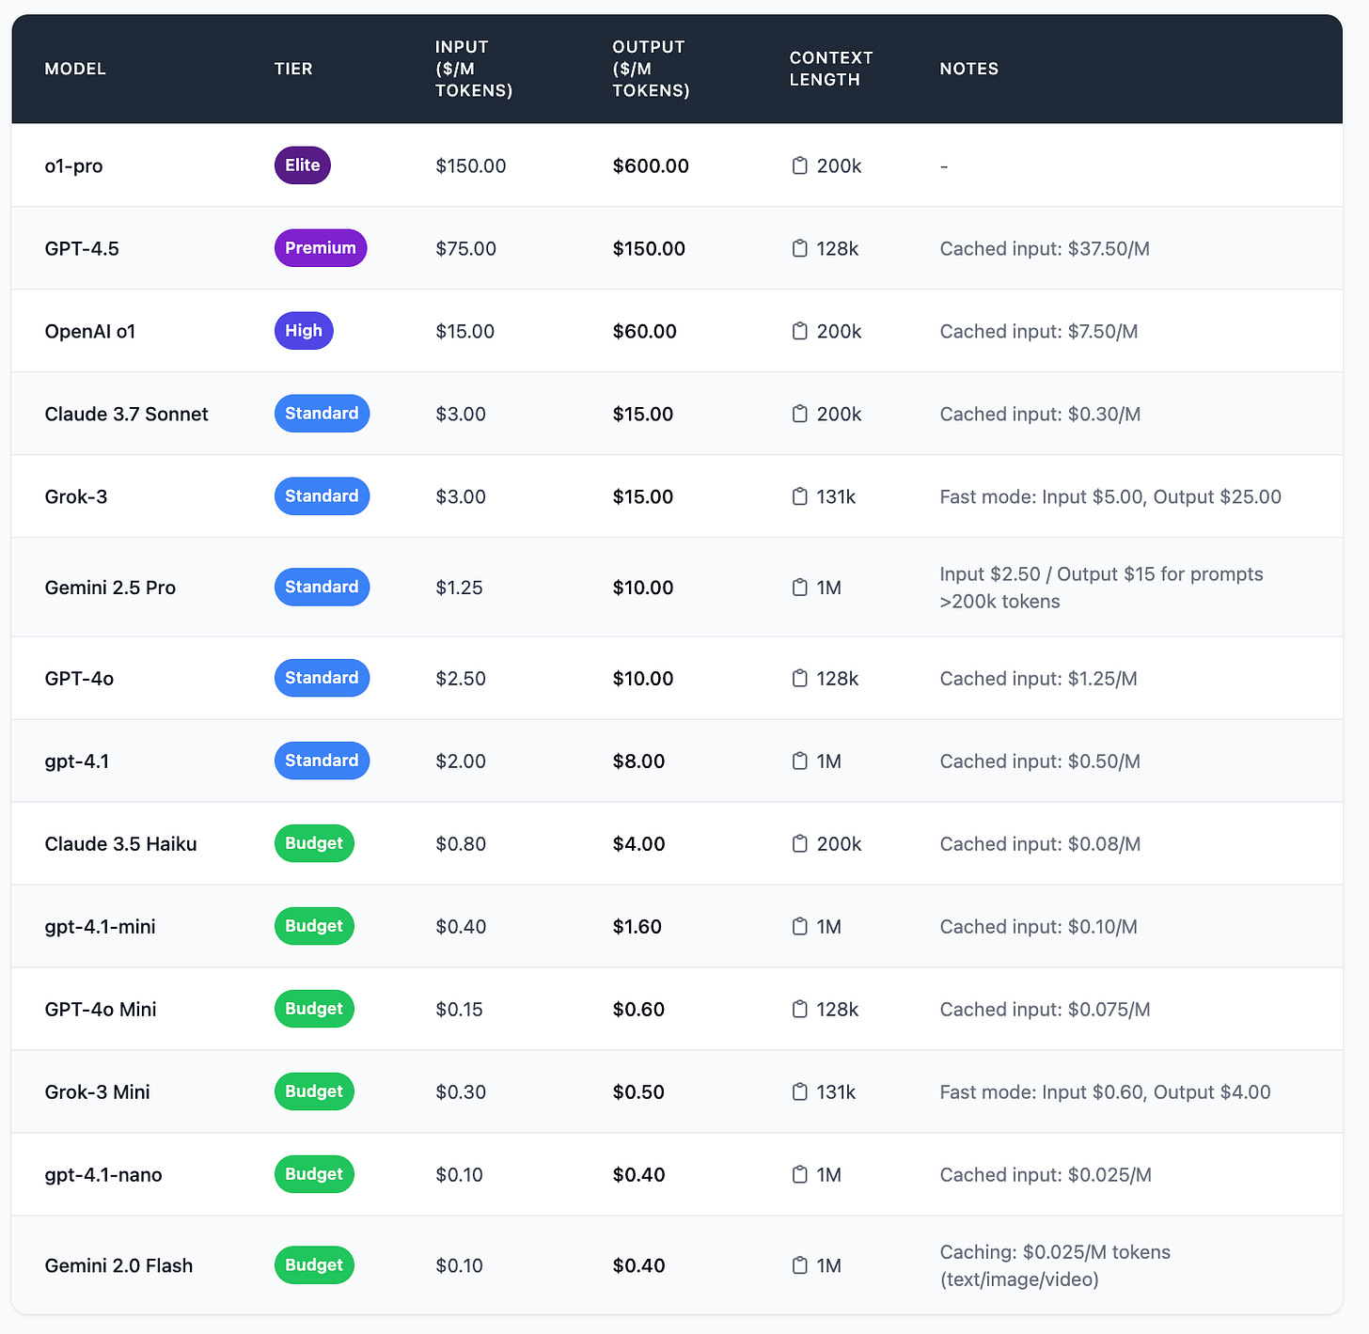The height and width of the screenshot is (1334, 1369).
Task: Click the Grok-3 fast mode note $5.00 input
Action: [x=1110, y=497]
